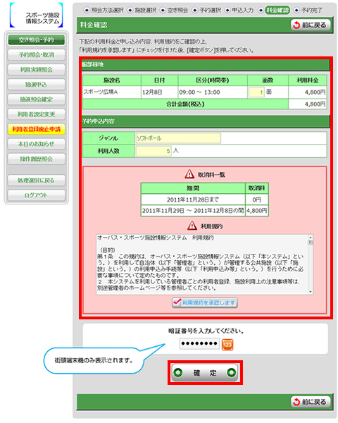This screenshot has height=423, width=338.
Task: Open the 予約照会・取消 menu item
Action: (x=37, y=55)
